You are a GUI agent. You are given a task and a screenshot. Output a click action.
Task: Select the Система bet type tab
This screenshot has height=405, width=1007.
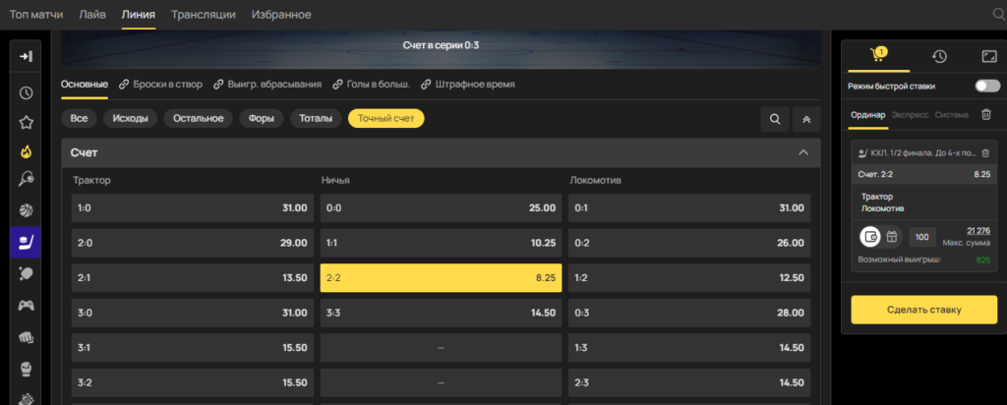tap(952, 115)
